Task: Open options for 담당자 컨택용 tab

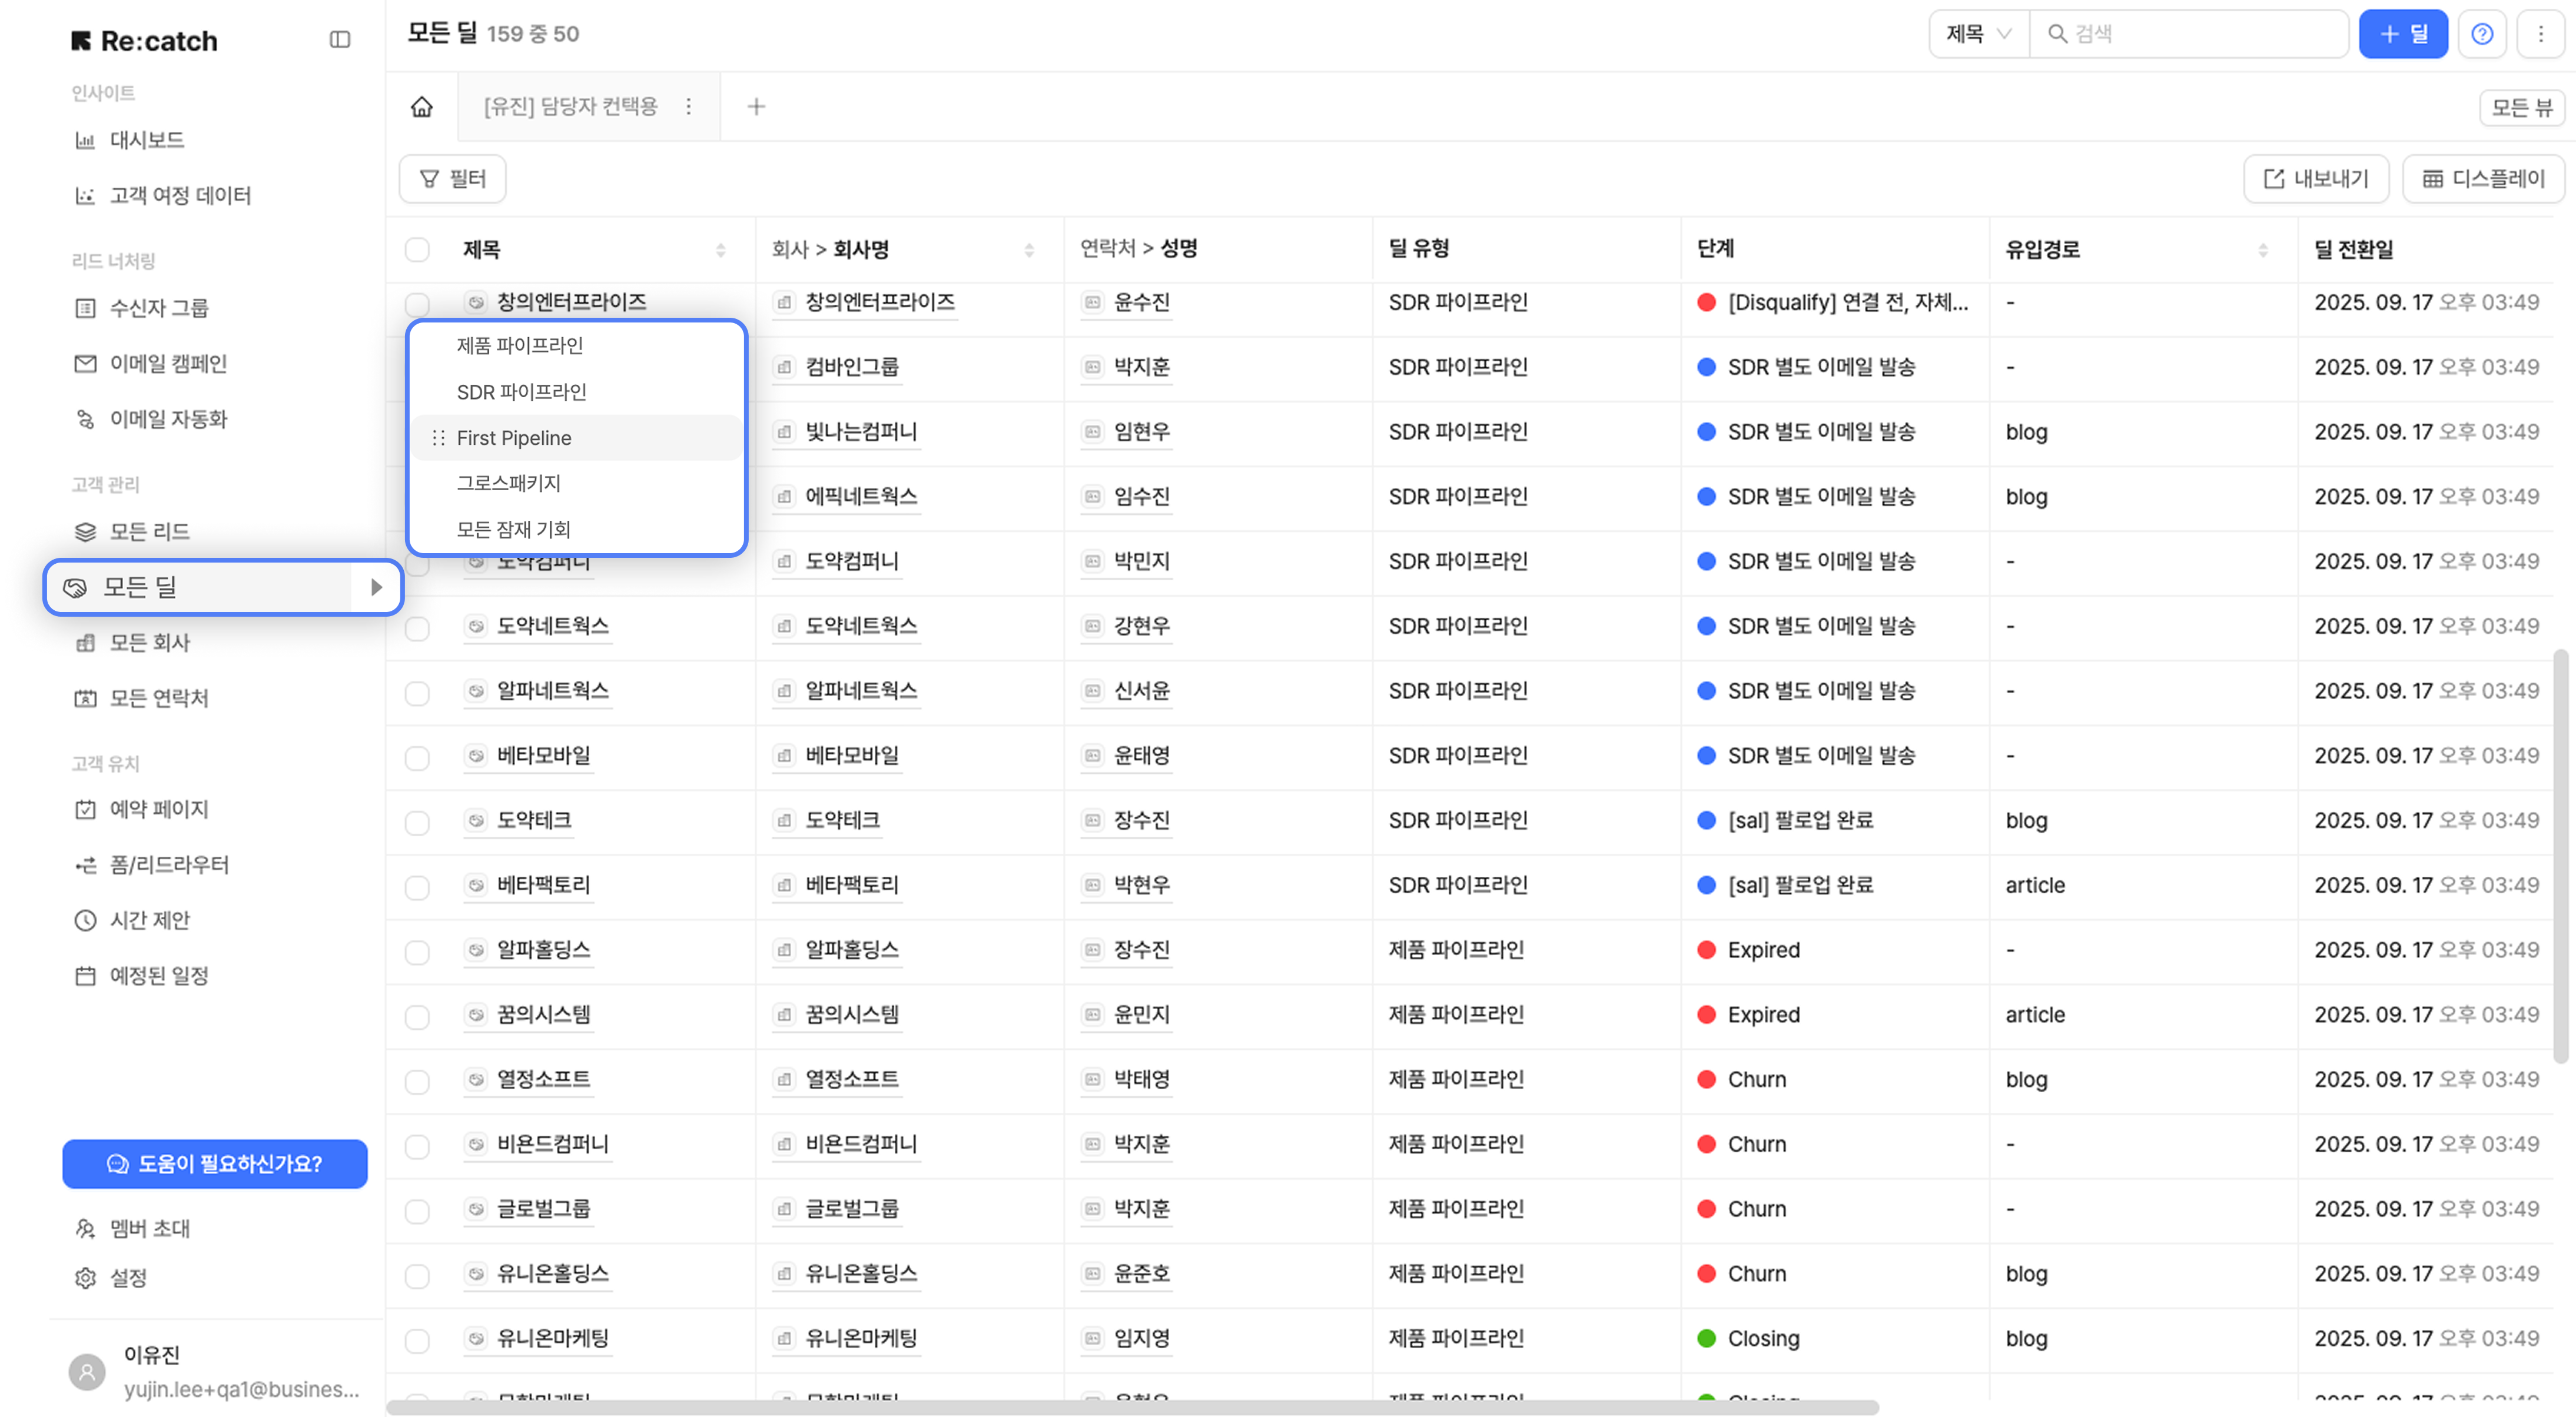Action: (688, 107)
